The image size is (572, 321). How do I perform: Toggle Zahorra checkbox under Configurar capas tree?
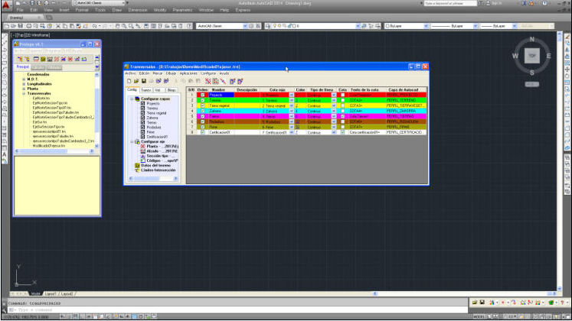point(142,118)
